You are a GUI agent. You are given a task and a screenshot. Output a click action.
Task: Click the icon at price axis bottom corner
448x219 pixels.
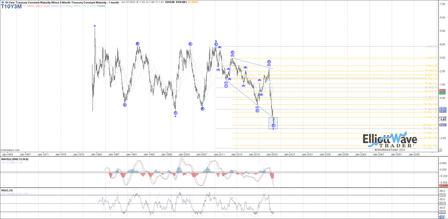[441, 150]
